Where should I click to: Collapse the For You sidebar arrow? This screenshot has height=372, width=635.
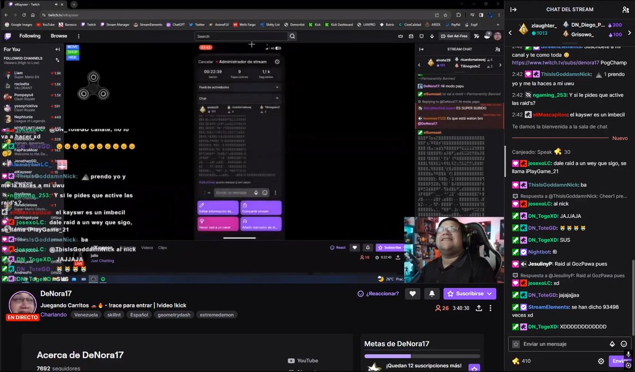tap(58, 49)
